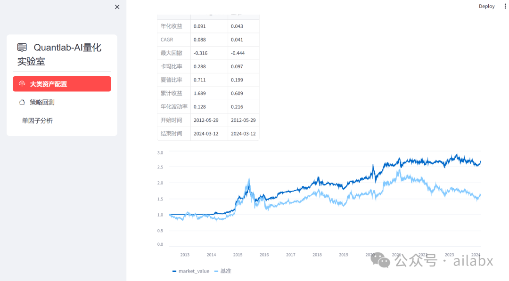Viewport: 509px width, 281px height.
Task: Click the house icon beside 策略回测
Action: coord(22,102)
